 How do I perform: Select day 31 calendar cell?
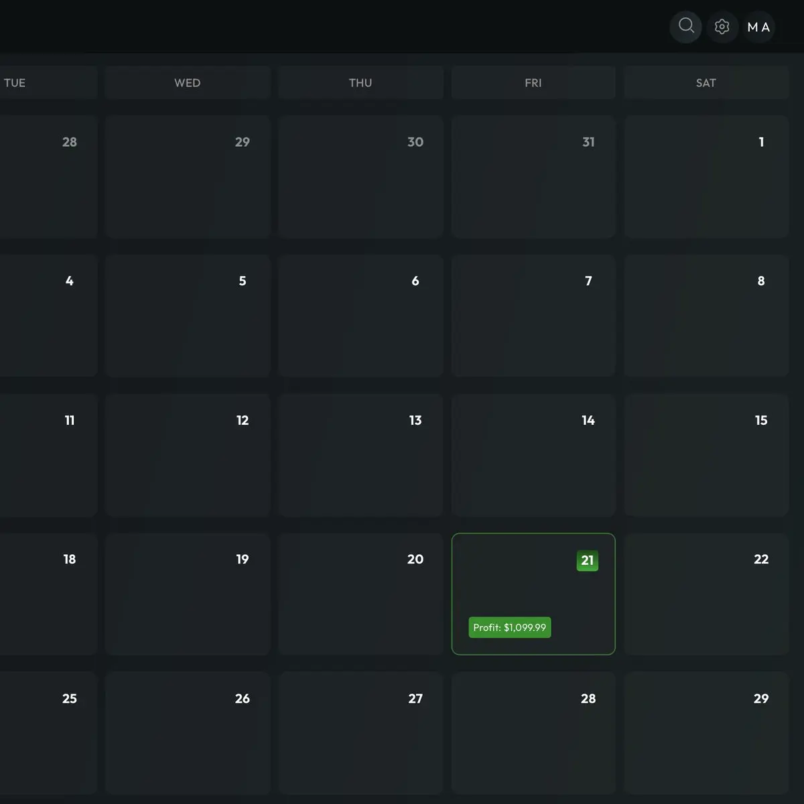point(533,176)
